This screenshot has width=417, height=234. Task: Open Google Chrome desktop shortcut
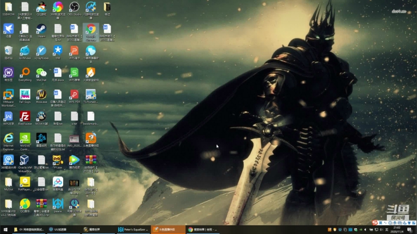click(91, 32)
